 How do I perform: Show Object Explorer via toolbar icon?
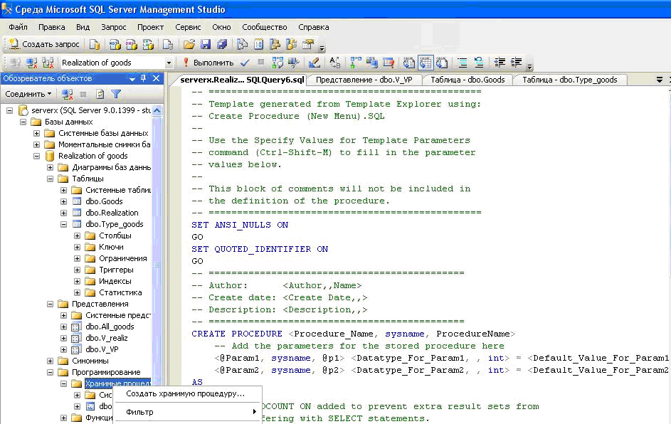(275, 44)
